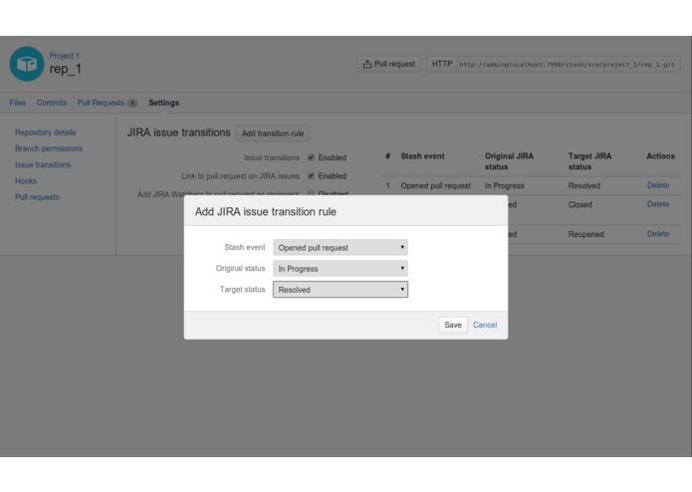Click the Actions column header
This screenshot has width=692, height=492.
[660, 156]
